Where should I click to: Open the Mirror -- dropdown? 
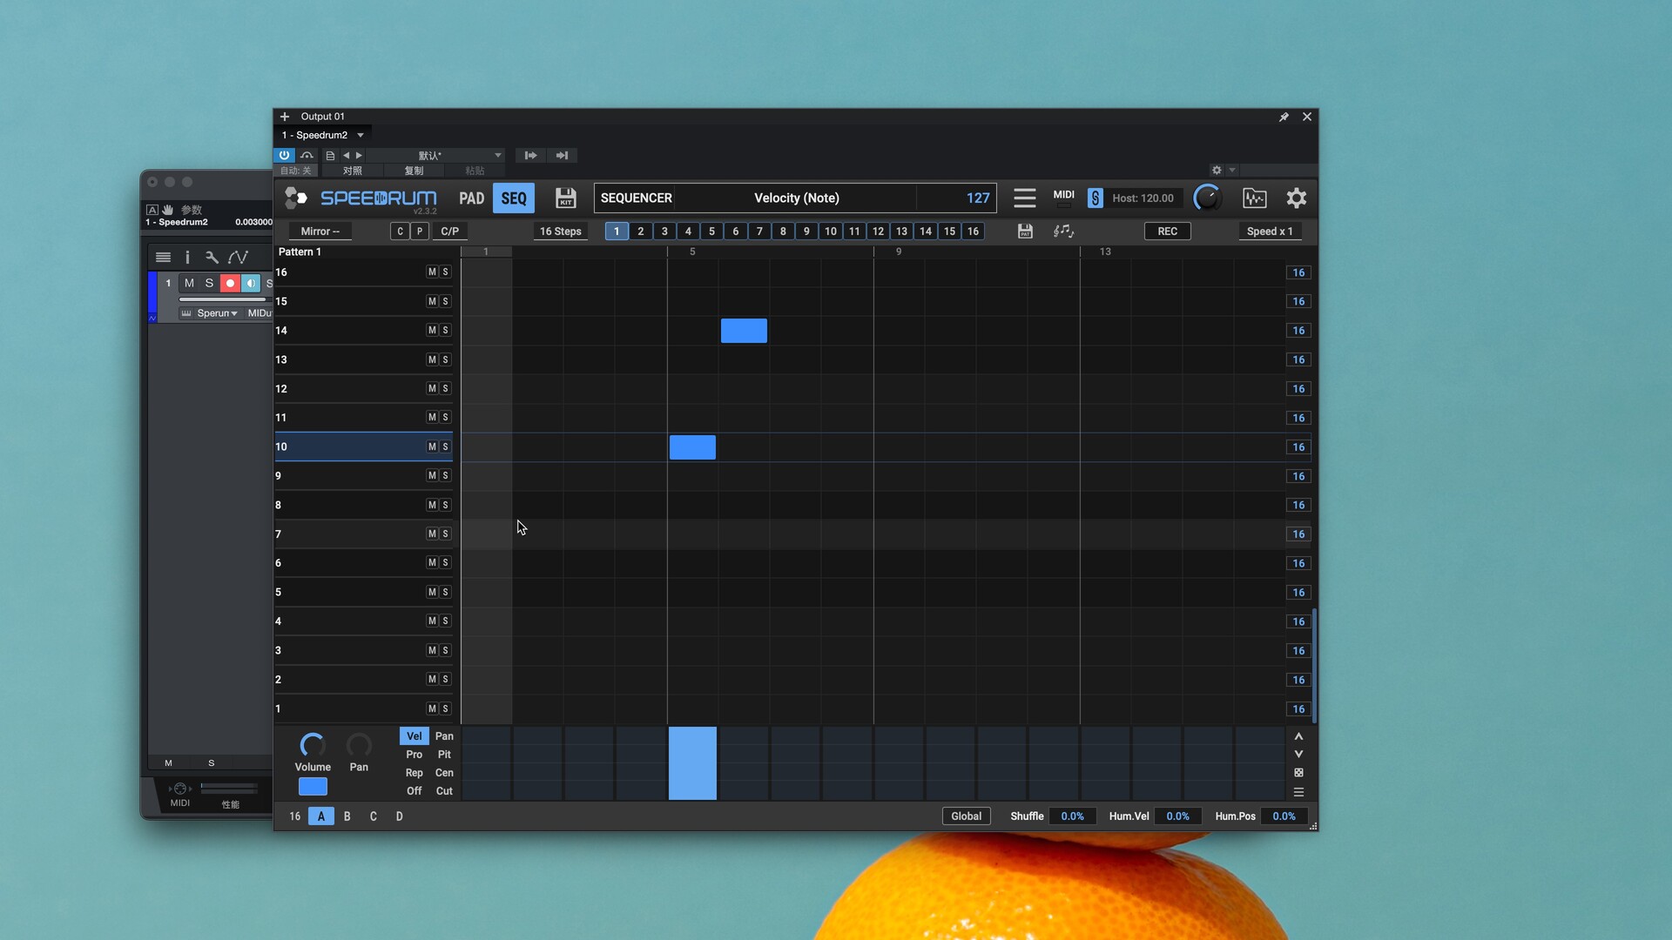320,232
